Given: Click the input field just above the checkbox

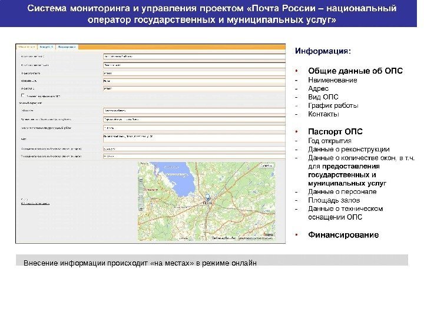Looking at the screenshot, I should coord(194,88).
